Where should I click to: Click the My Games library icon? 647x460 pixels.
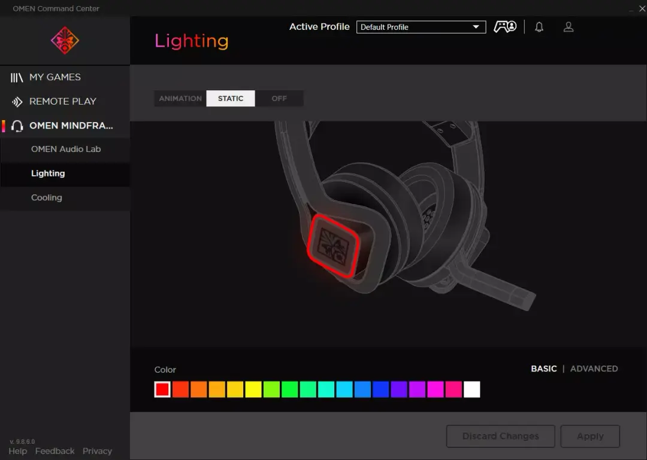[x=17, y=78]
